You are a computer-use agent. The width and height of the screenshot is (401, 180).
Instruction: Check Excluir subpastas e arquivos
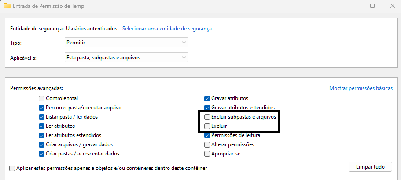[x=207, y=117]
